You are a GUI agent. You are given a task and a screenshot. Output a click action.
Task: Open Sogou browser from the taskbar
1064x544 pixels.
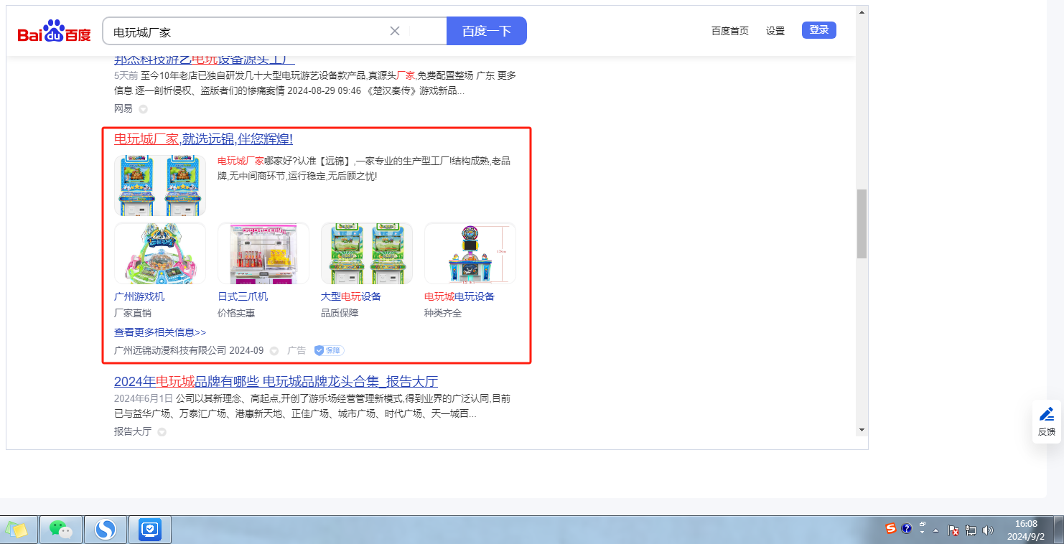(106, 530)
